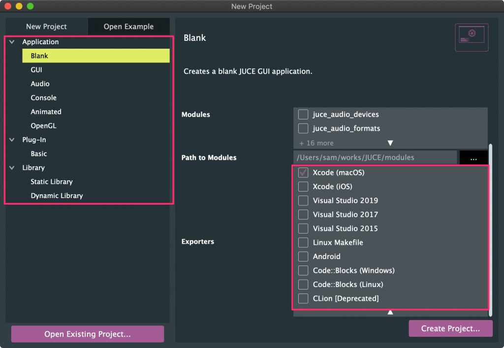Viewport: 504px width, 348px height.
Task: Collapse the Application tree section
Action: [x=12, y=42]
